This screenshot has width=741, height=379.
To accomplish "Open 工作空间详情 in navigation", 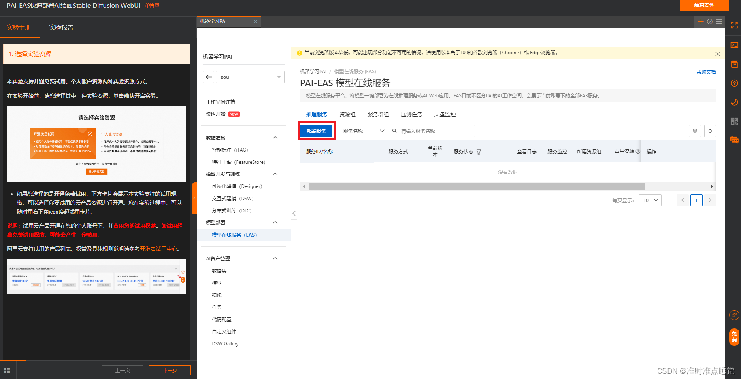I will (220, 102).
